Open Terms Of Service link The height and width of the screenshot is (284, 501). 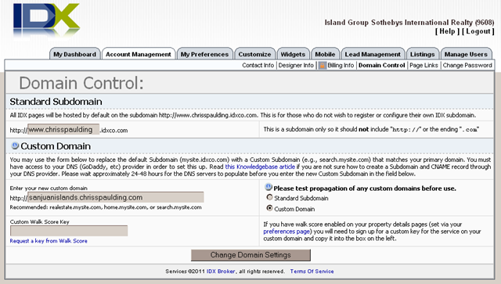312,271
